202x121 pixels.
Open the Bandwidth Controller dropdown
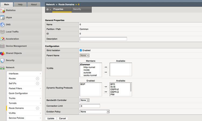tap(84, 100)
